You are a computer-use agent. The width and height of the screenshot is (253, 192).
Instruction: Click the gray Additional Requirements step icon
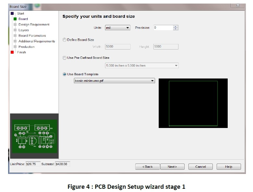click(x=15, y=41)
